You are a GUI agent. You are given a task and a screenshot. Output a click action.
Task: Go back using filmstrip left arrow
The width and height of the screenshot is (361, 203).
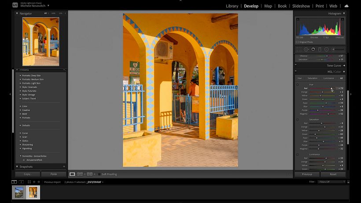pyautogui.click(x=34, y=182)
